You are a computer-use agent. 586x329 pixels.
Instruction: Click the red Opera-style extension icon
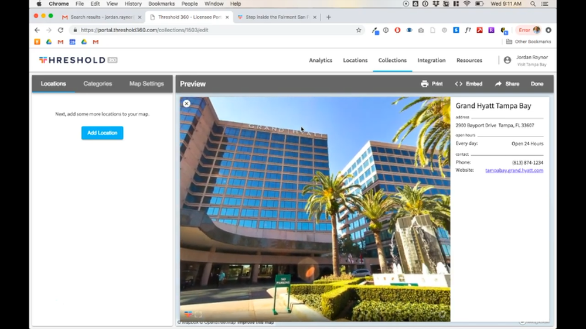[397, 30]
